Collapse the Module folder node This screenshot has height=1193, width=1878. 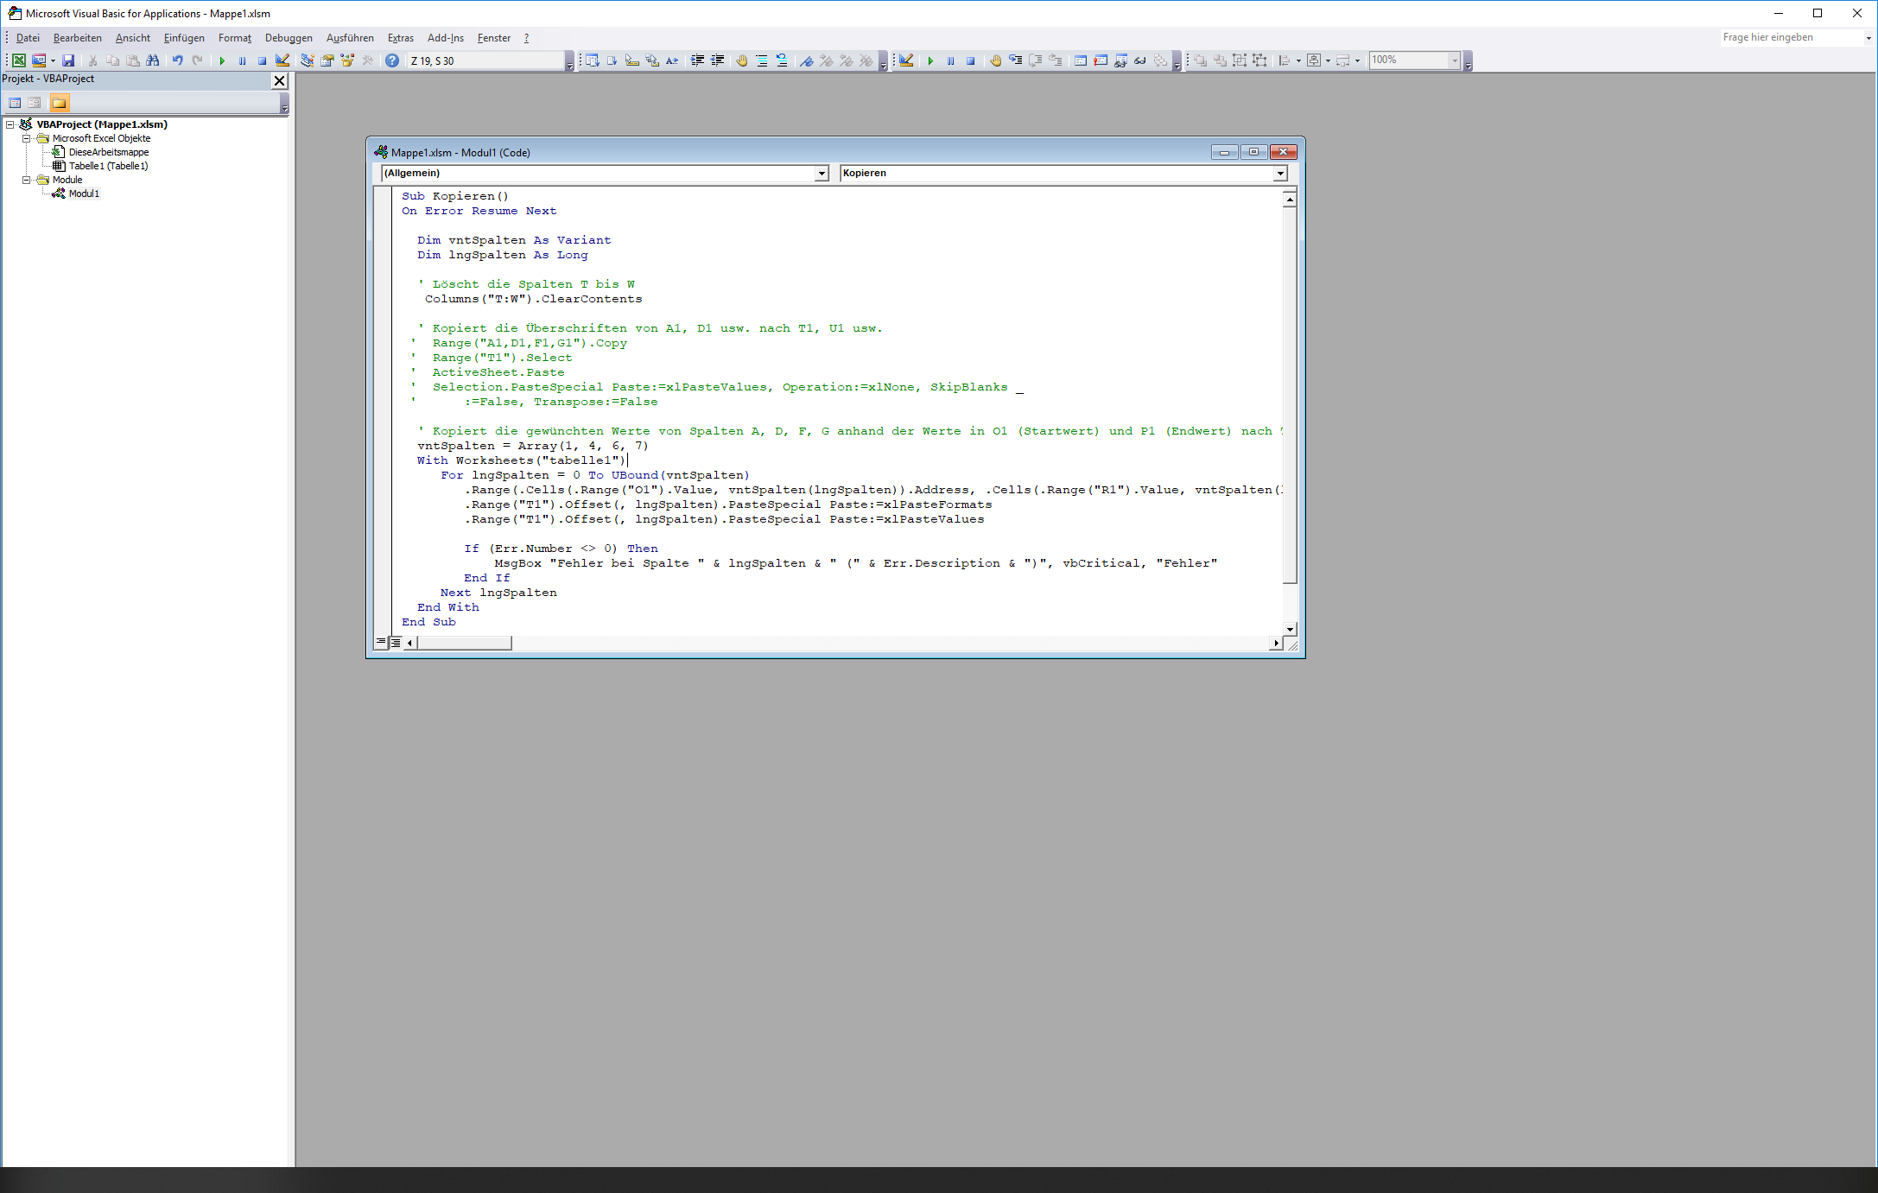coord(26,180)
